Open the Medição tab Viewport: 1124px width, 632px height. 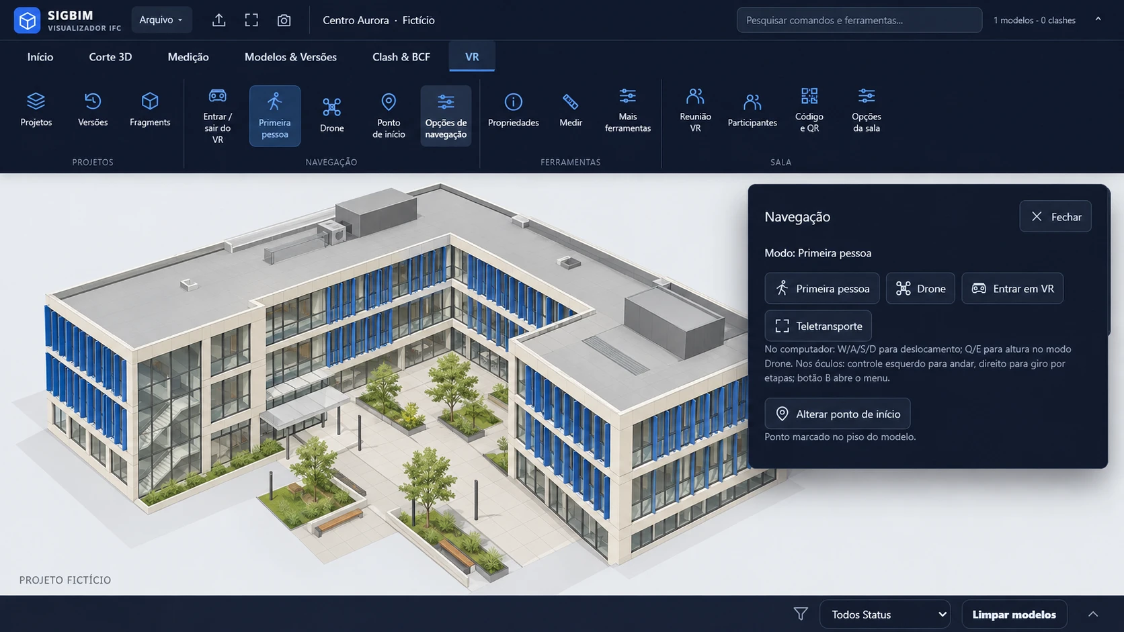pyautogui.click(x=188, y=57)
